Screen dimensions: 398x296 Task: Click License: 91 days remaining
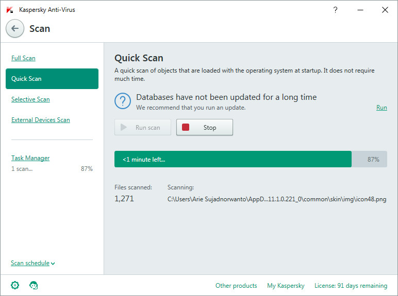[351, 286]
